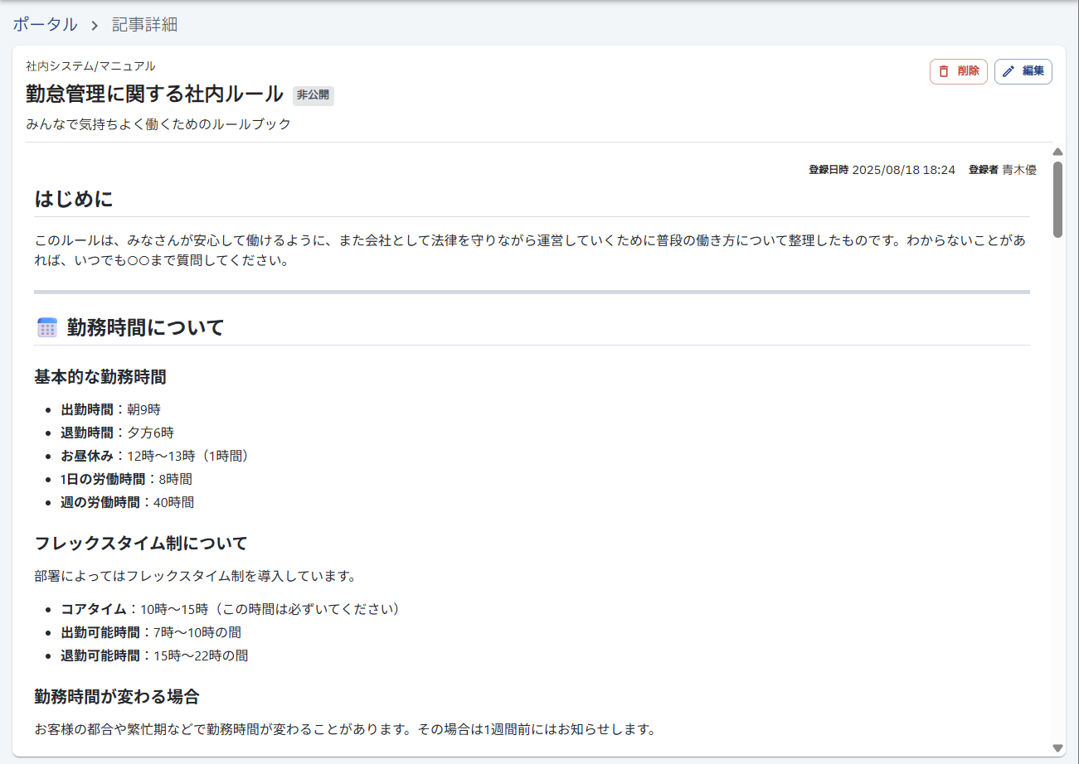Click the trash icon inside the 削除 button
1079x764 pixels.
[x=945, y=71]
